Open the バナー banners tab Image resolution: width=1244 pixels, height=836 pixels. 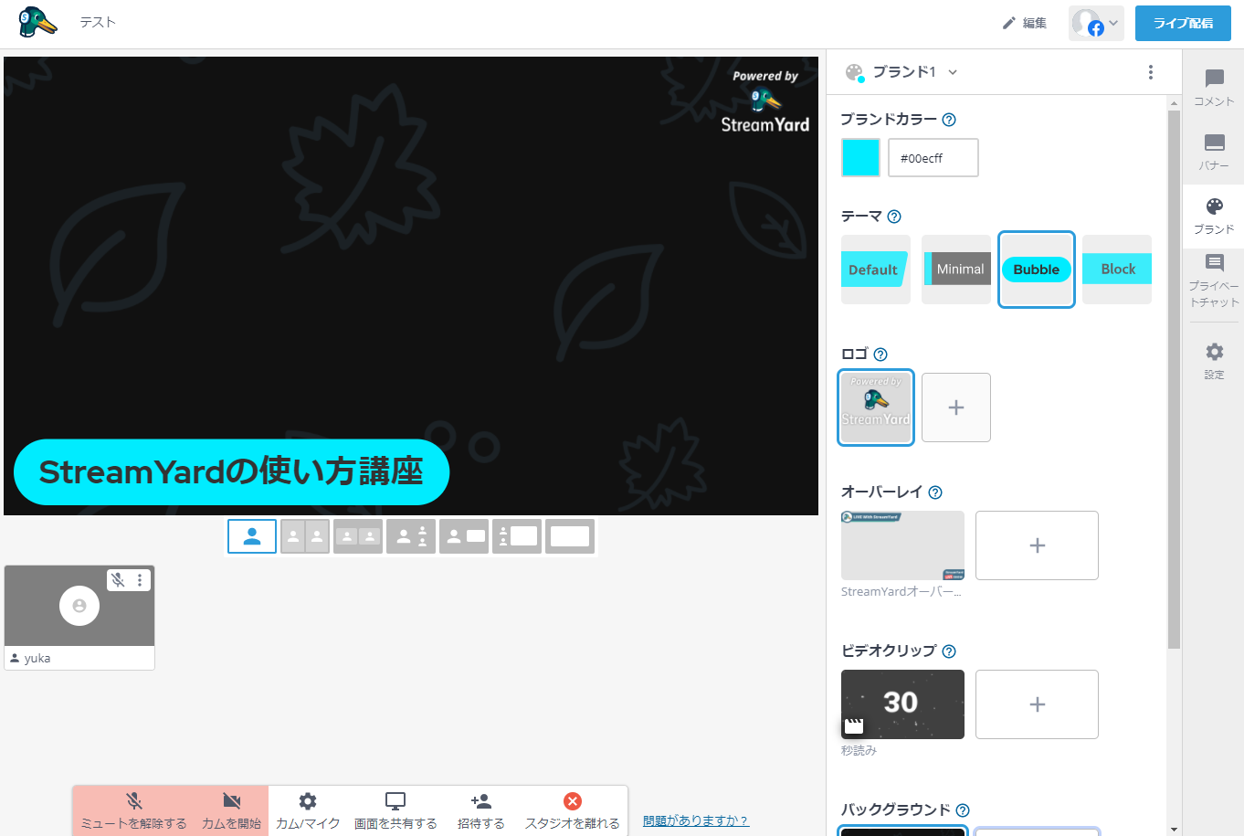coord(1214,152)
